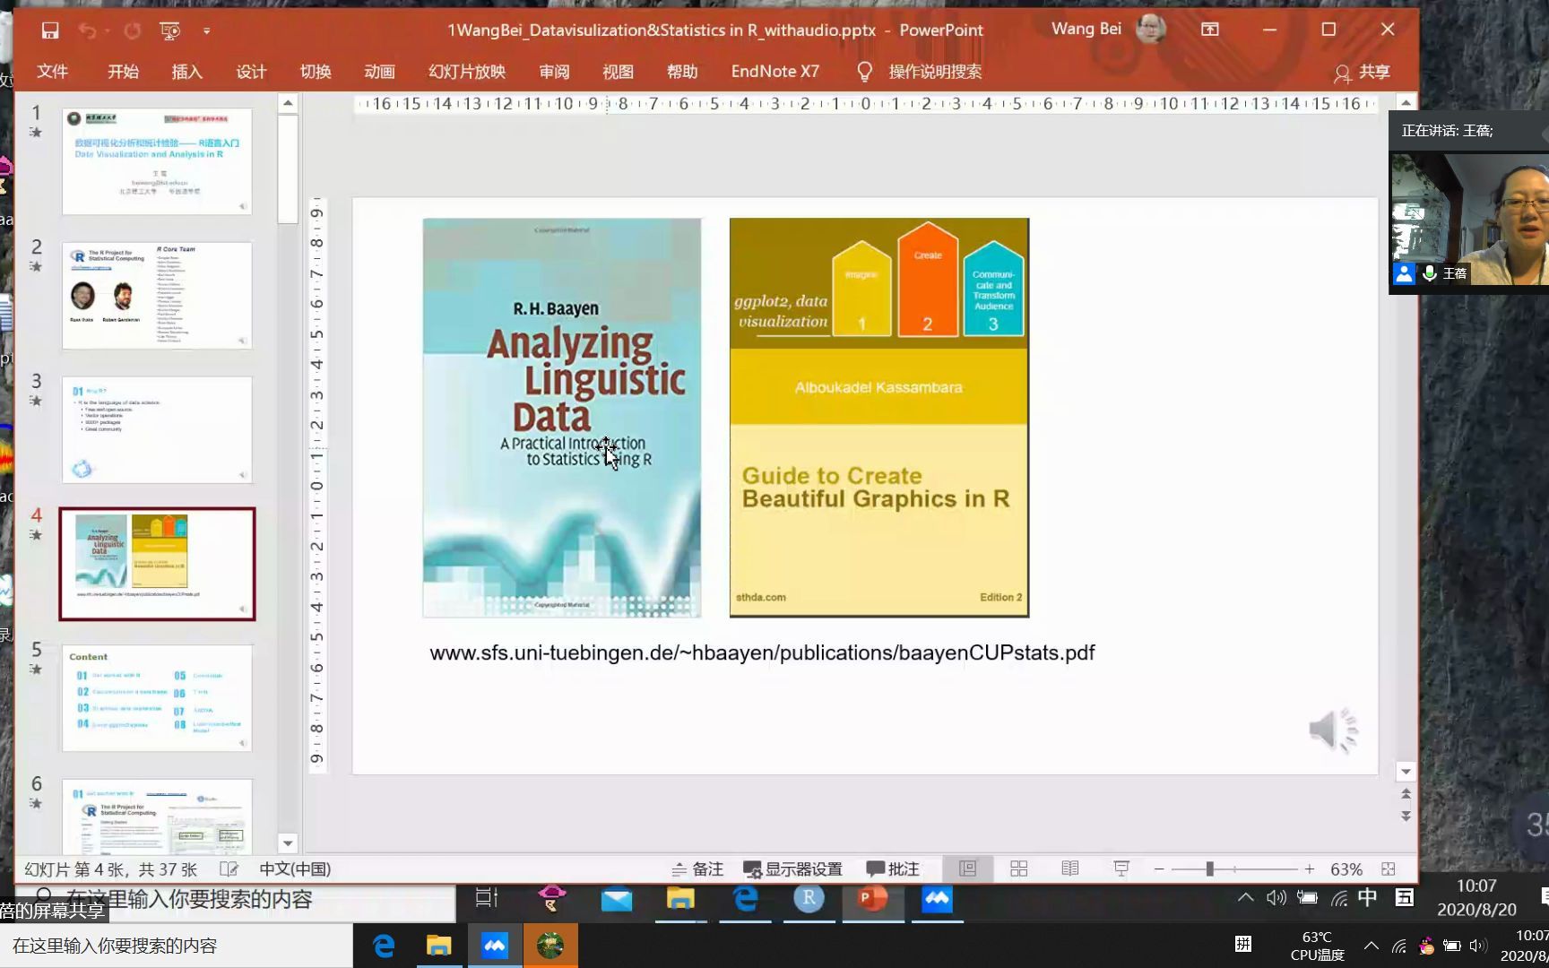1549x968 pixels.
Task: Click 中文(中国) language indicator
Action: tap(295, 869)
